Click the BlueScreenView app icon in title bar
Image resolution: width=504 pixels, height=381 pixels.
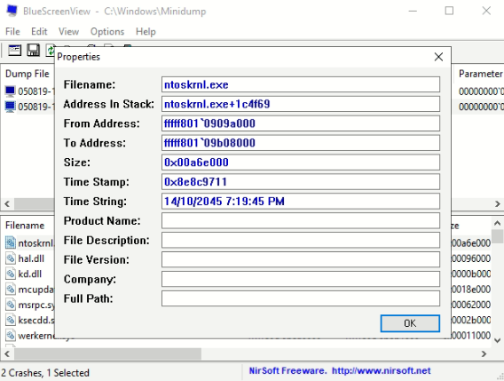coord(12,11)
